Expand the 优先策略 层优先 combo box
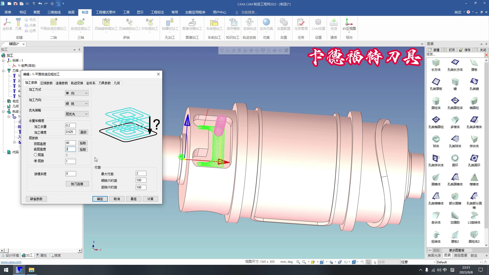The image size is (489, 275). click(x=77, y=114)
